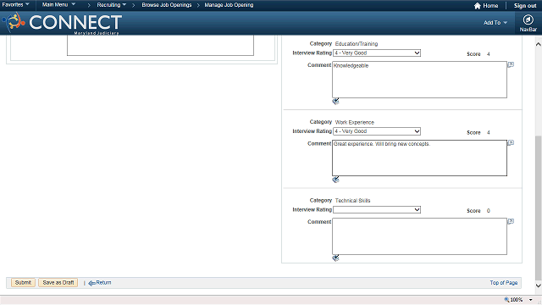
Task: Open spell check below Work Experience comment
Action: 335,180
